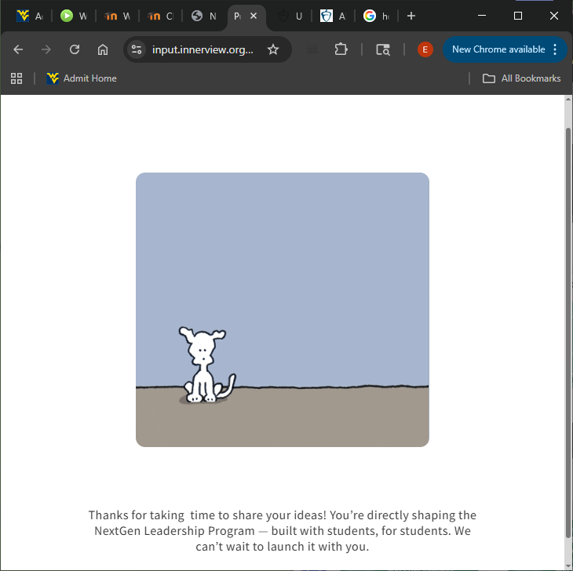Click the scrollbar up arrow
Image resolution: width=573 pixels, height=571 pixels.
[x=568, y=100]
